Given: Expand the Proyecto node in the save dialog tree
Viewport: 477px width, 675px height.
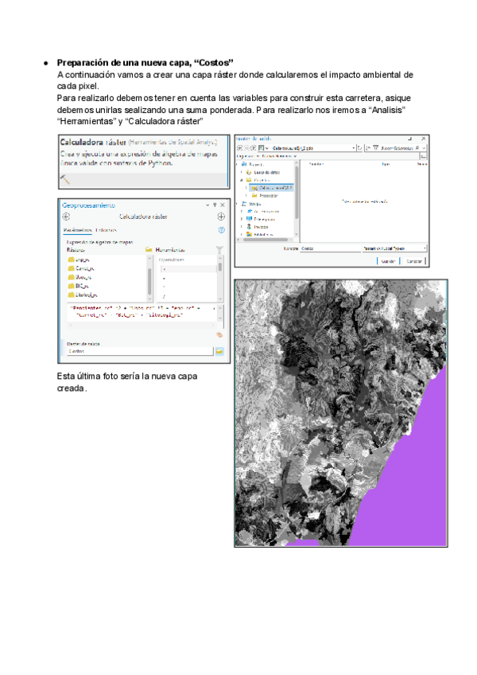Looking at the screenshot, I should 238,164.
